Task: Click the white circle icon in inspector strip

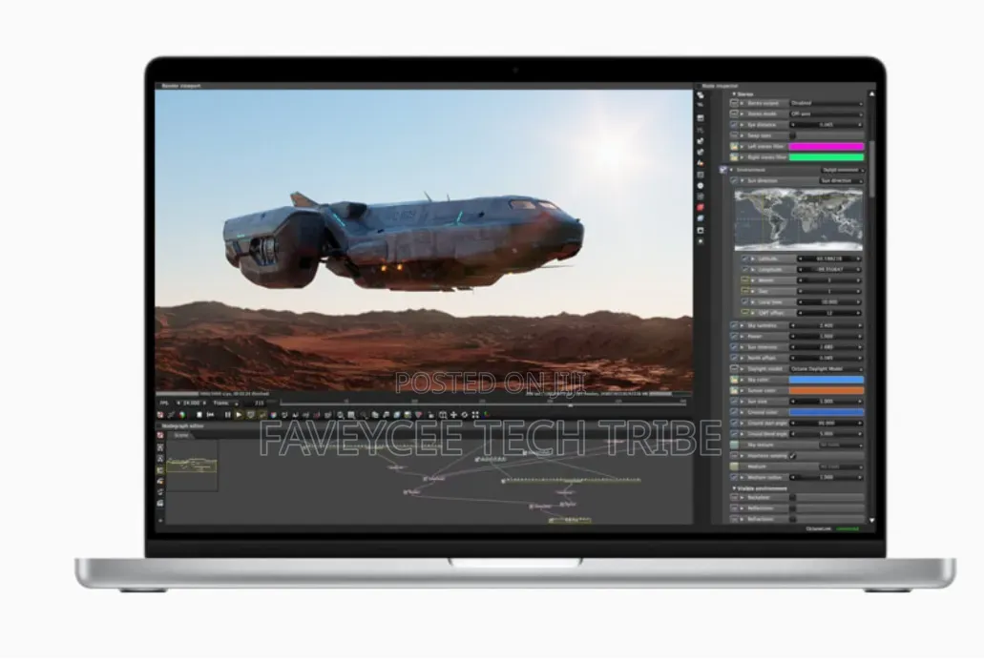Action: click(701, 186)
